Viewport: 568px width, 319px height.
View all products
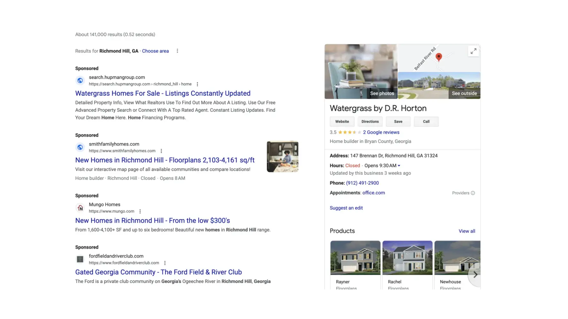tap(467, 231)
